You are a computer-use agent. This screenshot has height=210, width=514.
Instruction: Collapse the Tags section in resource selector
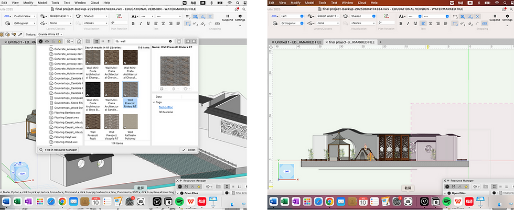click(x=154, y=102)
